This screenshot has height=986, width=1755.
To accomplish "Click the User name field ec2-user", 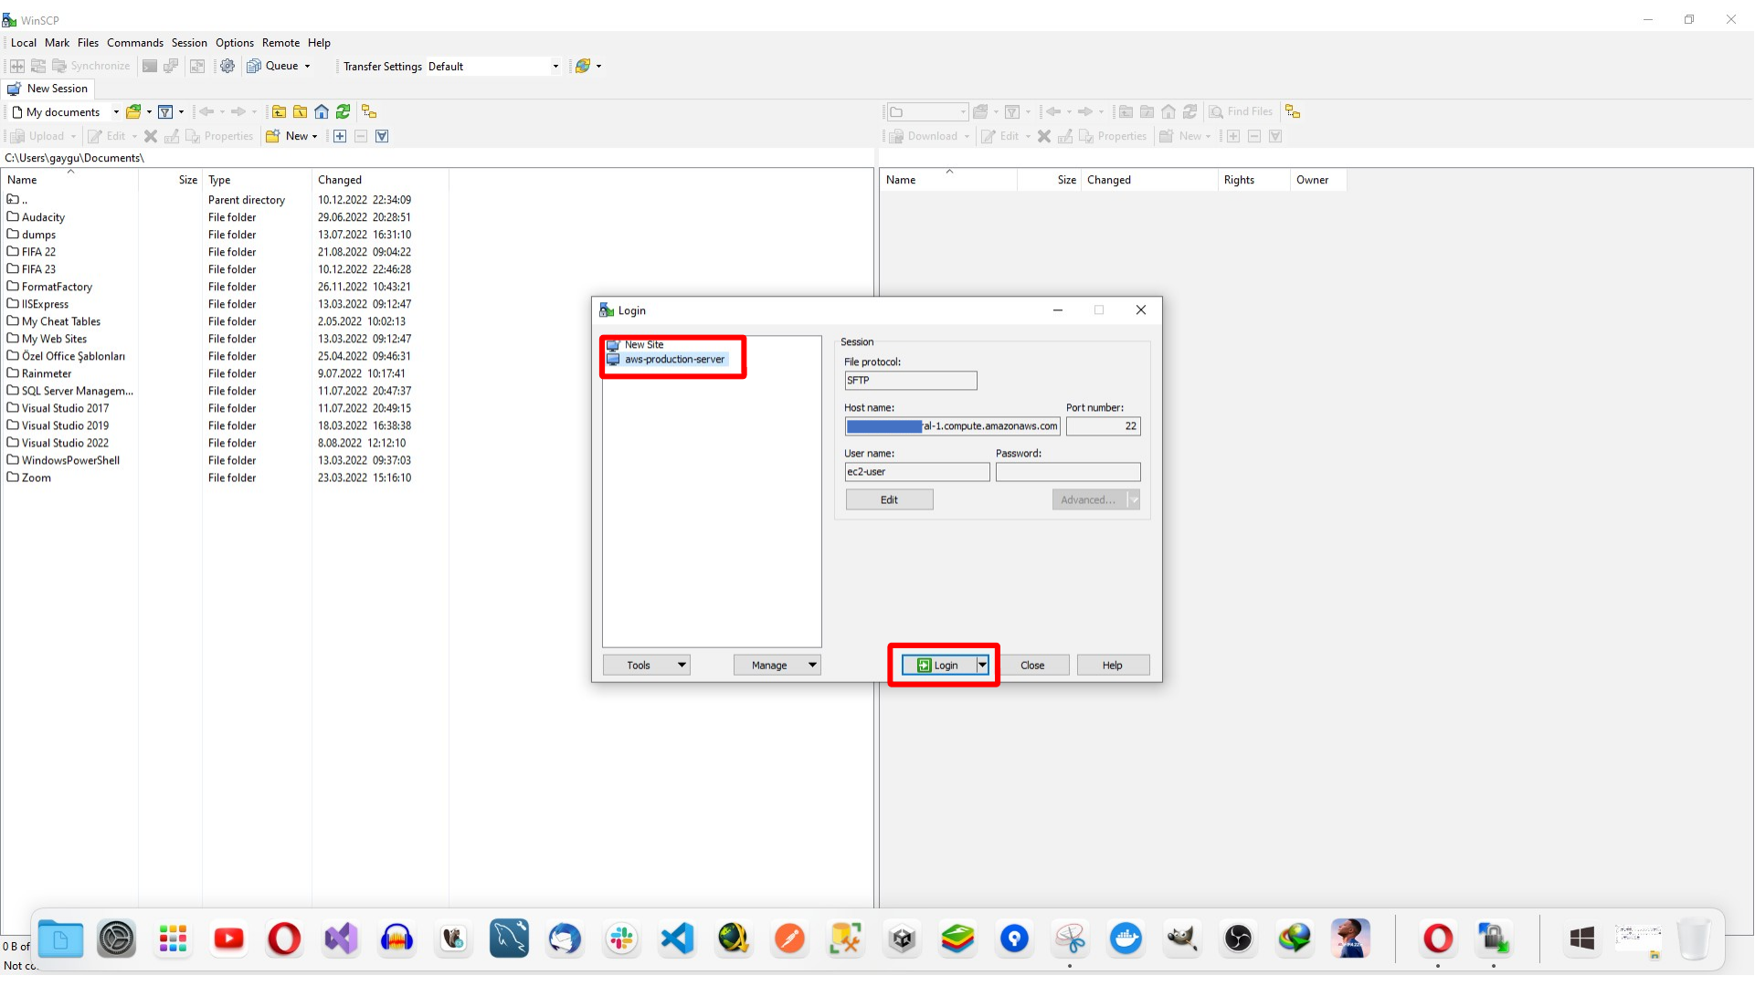I will tap(917, 472).
